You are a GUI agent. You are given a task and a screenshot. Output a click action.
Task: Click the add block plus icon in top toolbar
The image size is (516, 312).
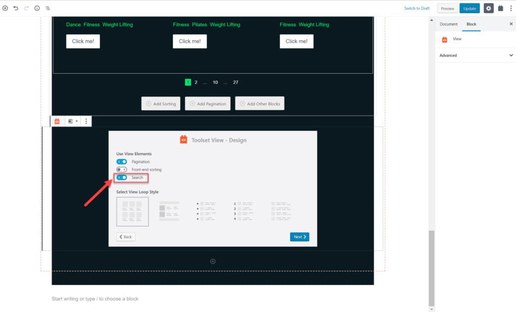(x=6, y=8)
